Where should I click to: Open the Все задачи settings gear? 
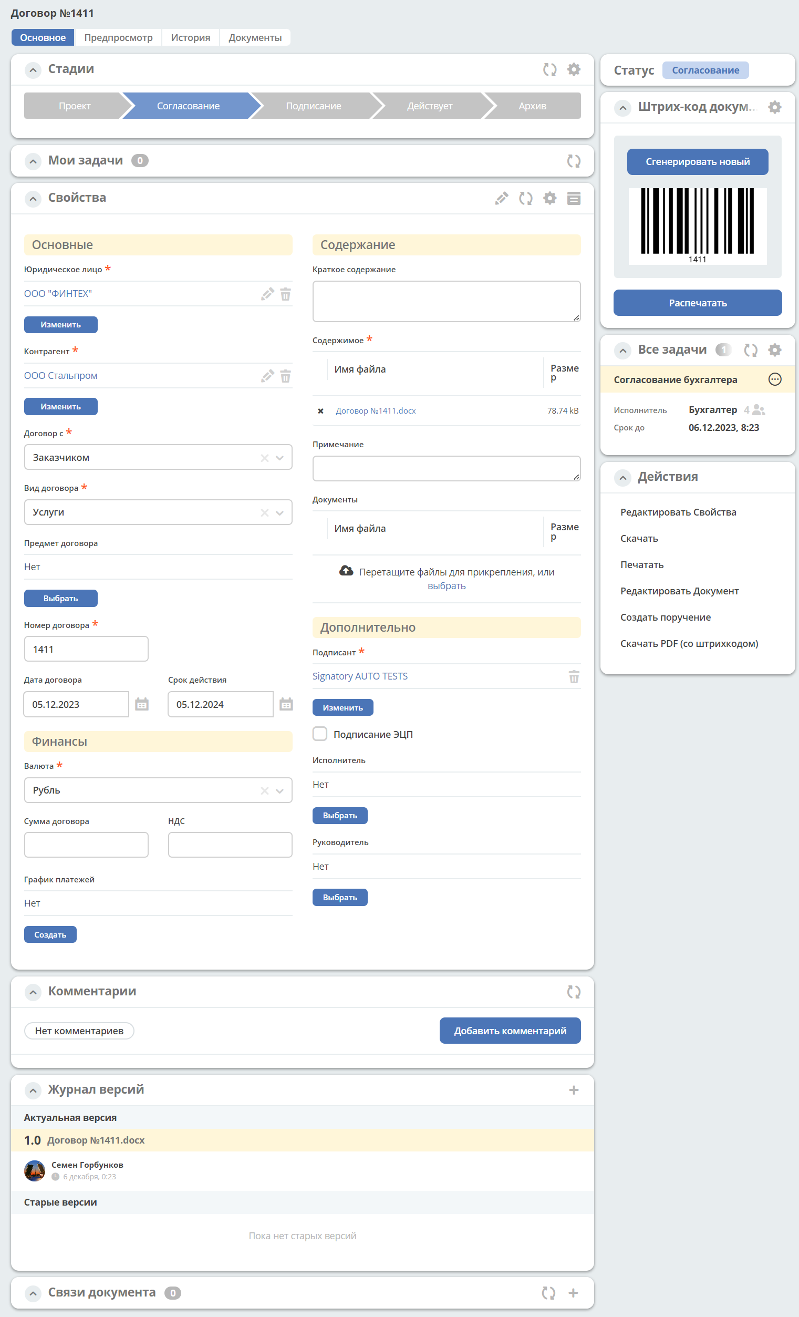(774, 350)
